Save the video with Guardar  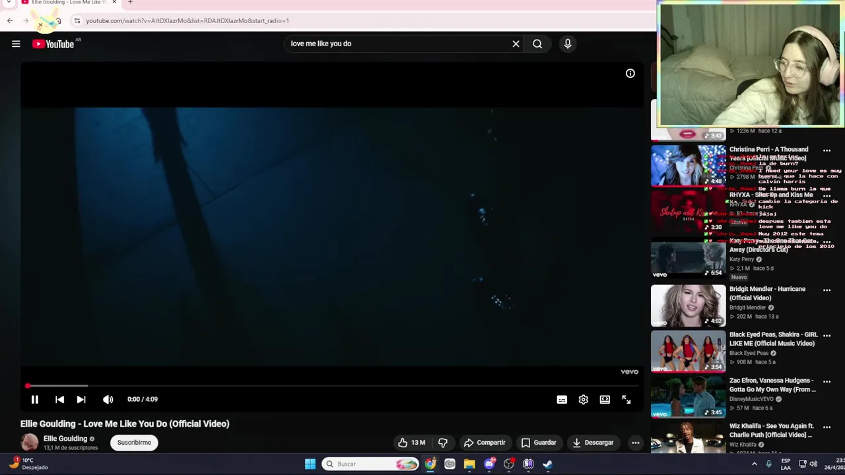click(x=538, y=443)
